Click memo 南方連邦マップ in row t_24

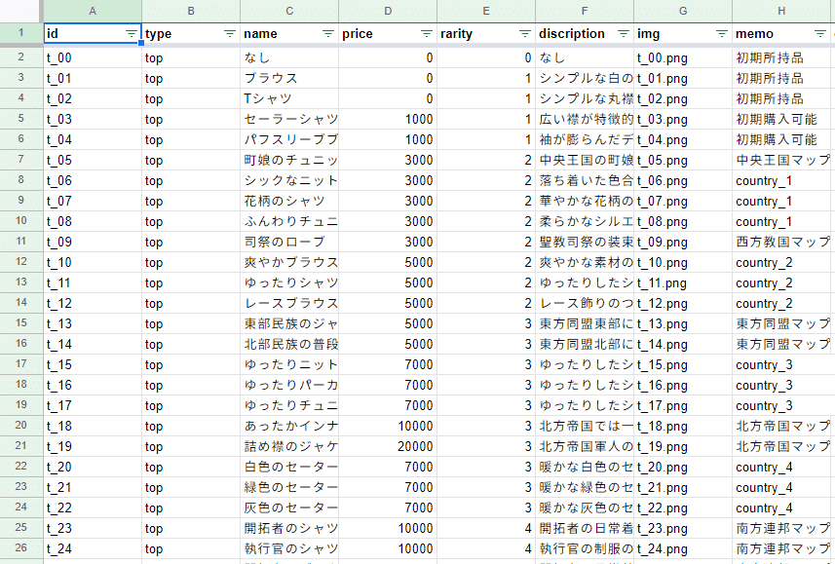[x=781, y=548]
